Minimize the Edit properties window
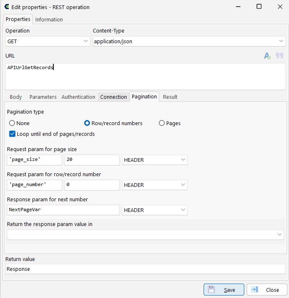 [x=238, y=7]
